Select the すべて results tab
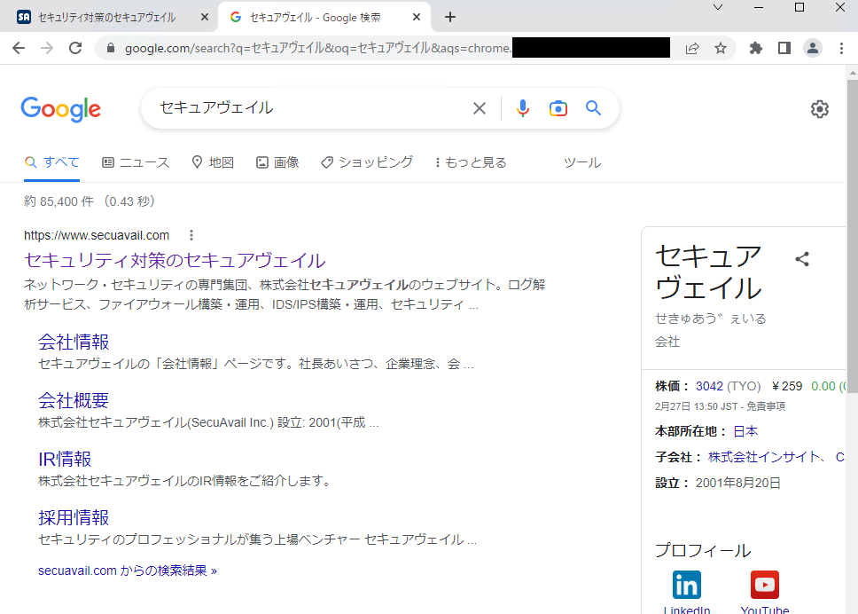 point(52,162)
